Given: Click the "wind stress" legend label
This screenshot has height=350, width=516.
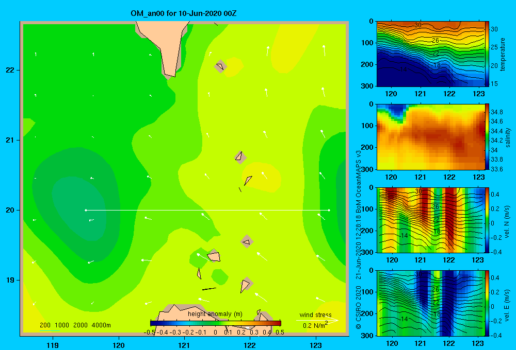Looking at the screenshot, I should click(315, 315).
